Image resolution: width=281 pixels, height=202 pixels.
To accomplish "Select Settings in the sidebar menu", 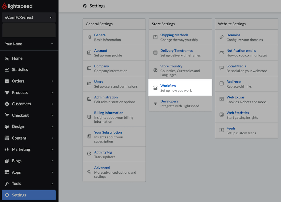I will (x=19, y=195).
